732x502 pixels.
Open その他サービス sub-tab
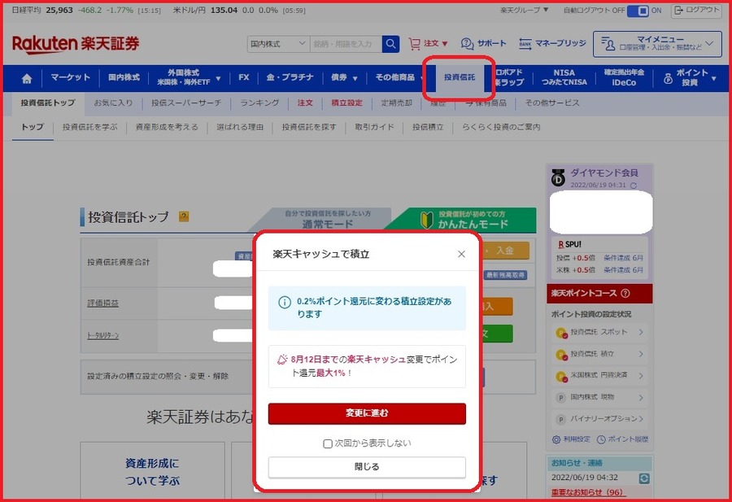point(552,103)
